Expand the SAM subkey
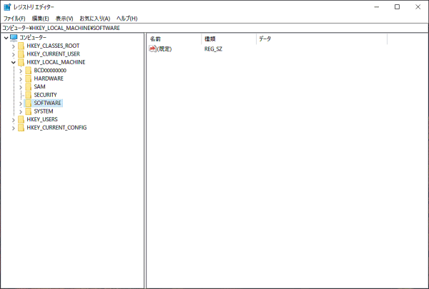Image resolution: width=429 pixels, height=289 pixels. (21, 87)
